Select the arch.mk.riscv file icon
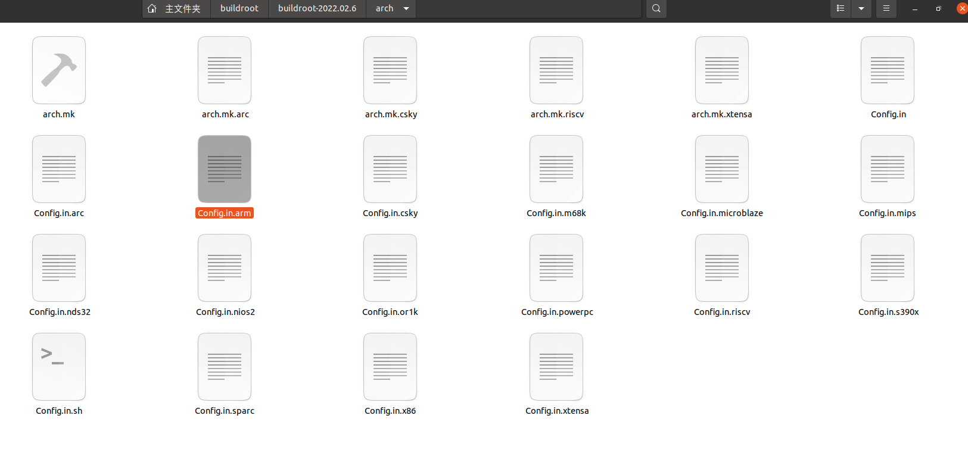This screenshot has height=462, width=968. tap(556, 70)
